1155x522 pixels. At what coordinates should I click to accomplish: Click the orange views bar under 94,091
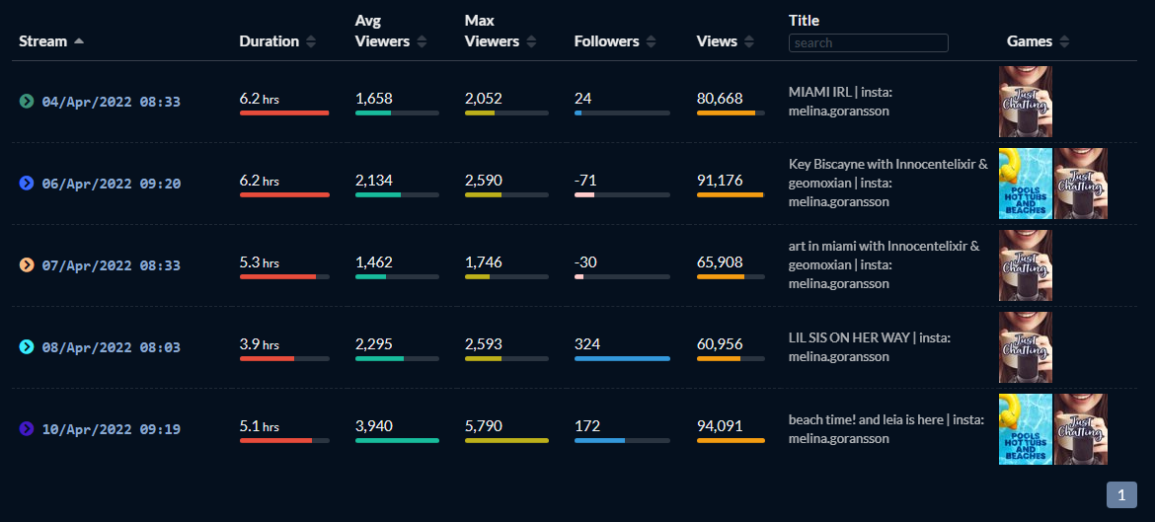tap(731, 440)
